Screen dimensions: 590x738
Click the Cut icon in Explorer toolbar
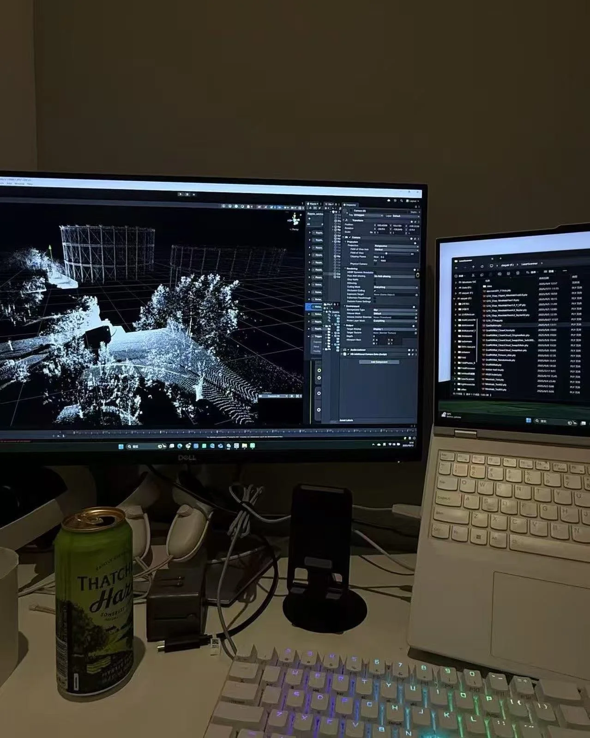[x=473, y=275]
